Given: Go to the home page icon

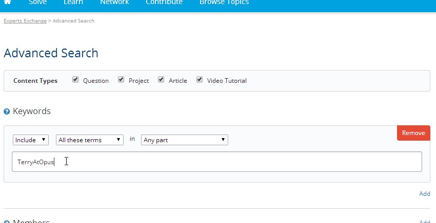Looking at the screenshot, I should [x=7, y=2].
